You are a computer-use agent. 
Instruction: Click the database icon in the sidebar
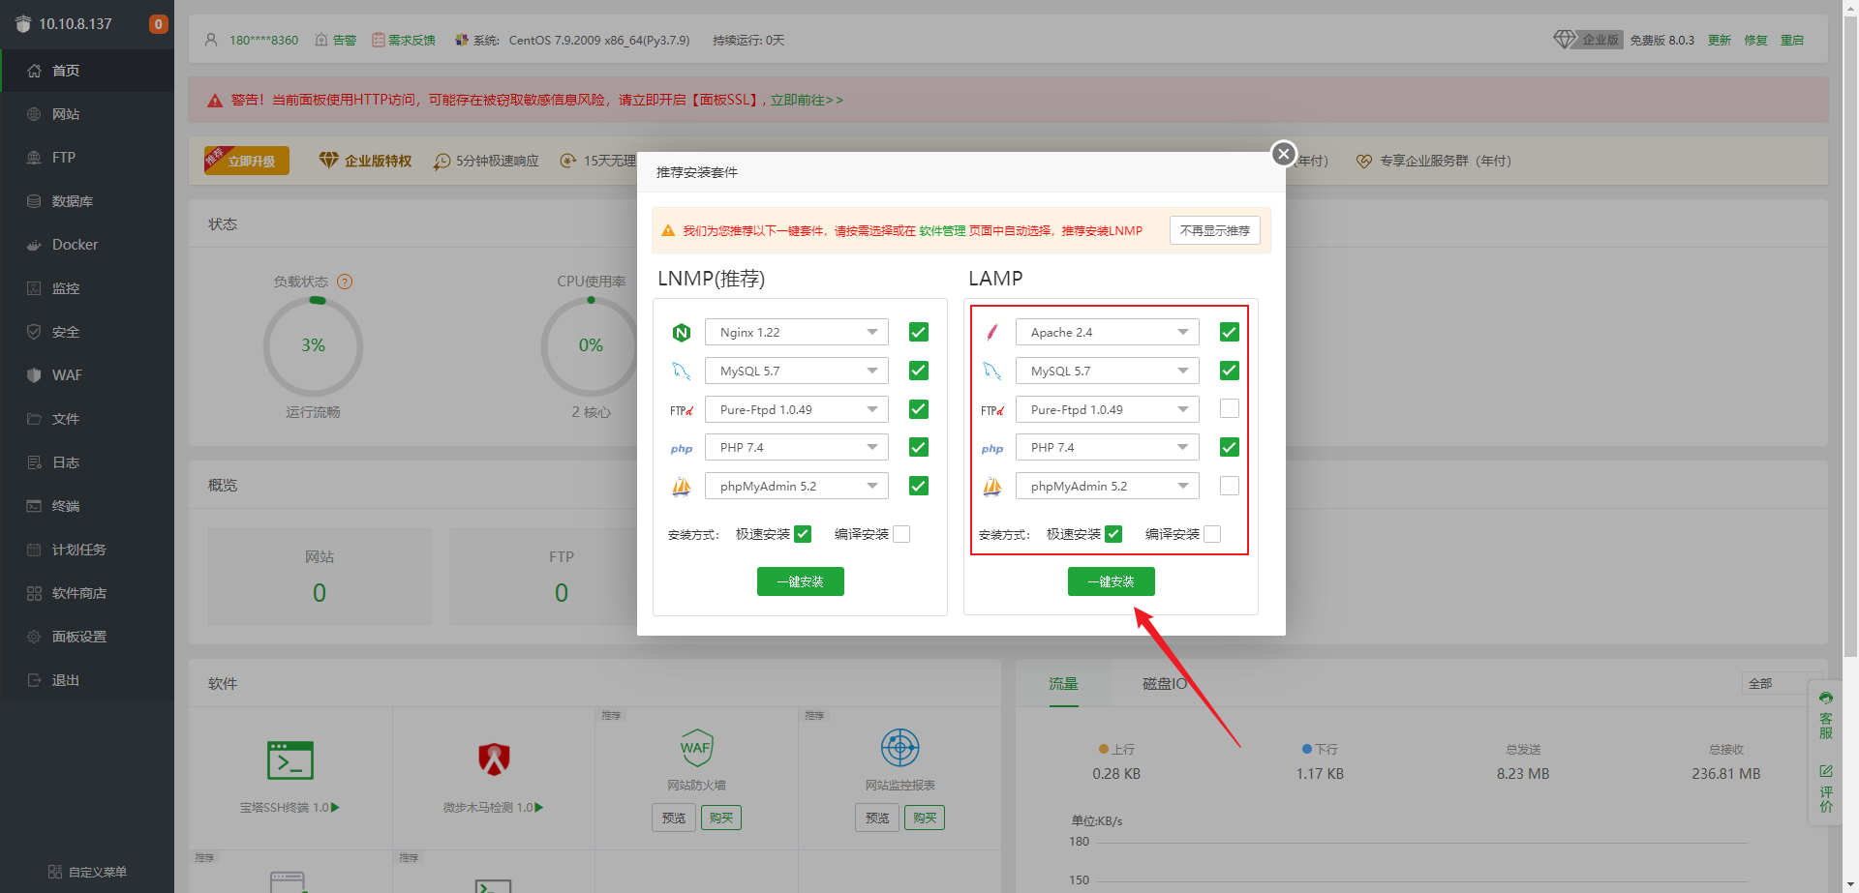tap(34, 201)
